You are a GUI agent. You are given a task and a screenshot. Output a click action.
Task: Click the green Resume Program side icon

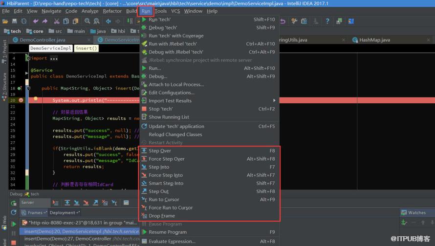14,224
